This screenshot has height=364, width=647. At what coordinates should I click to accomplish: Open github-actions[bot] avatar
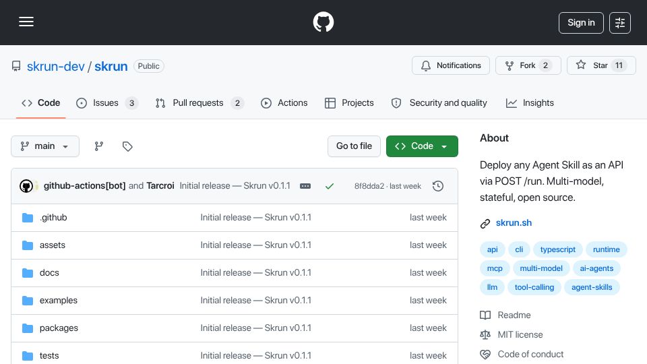(26, 186)
